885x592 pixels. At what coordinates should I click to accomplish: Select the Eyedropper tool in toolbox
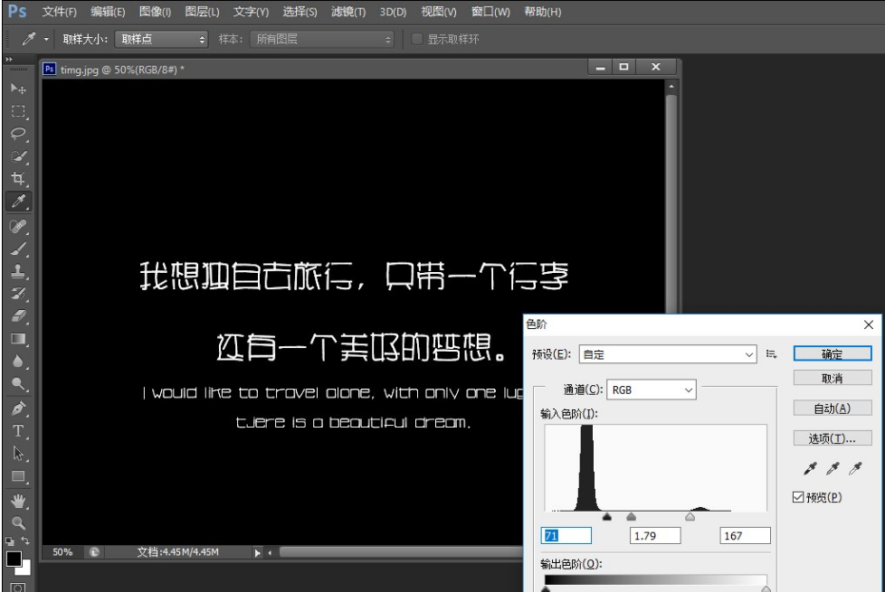pos(18,202)
